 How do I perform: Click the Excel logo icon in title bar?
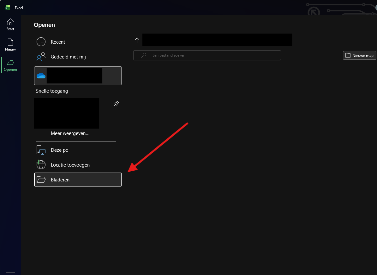click(x=8, y=8)
